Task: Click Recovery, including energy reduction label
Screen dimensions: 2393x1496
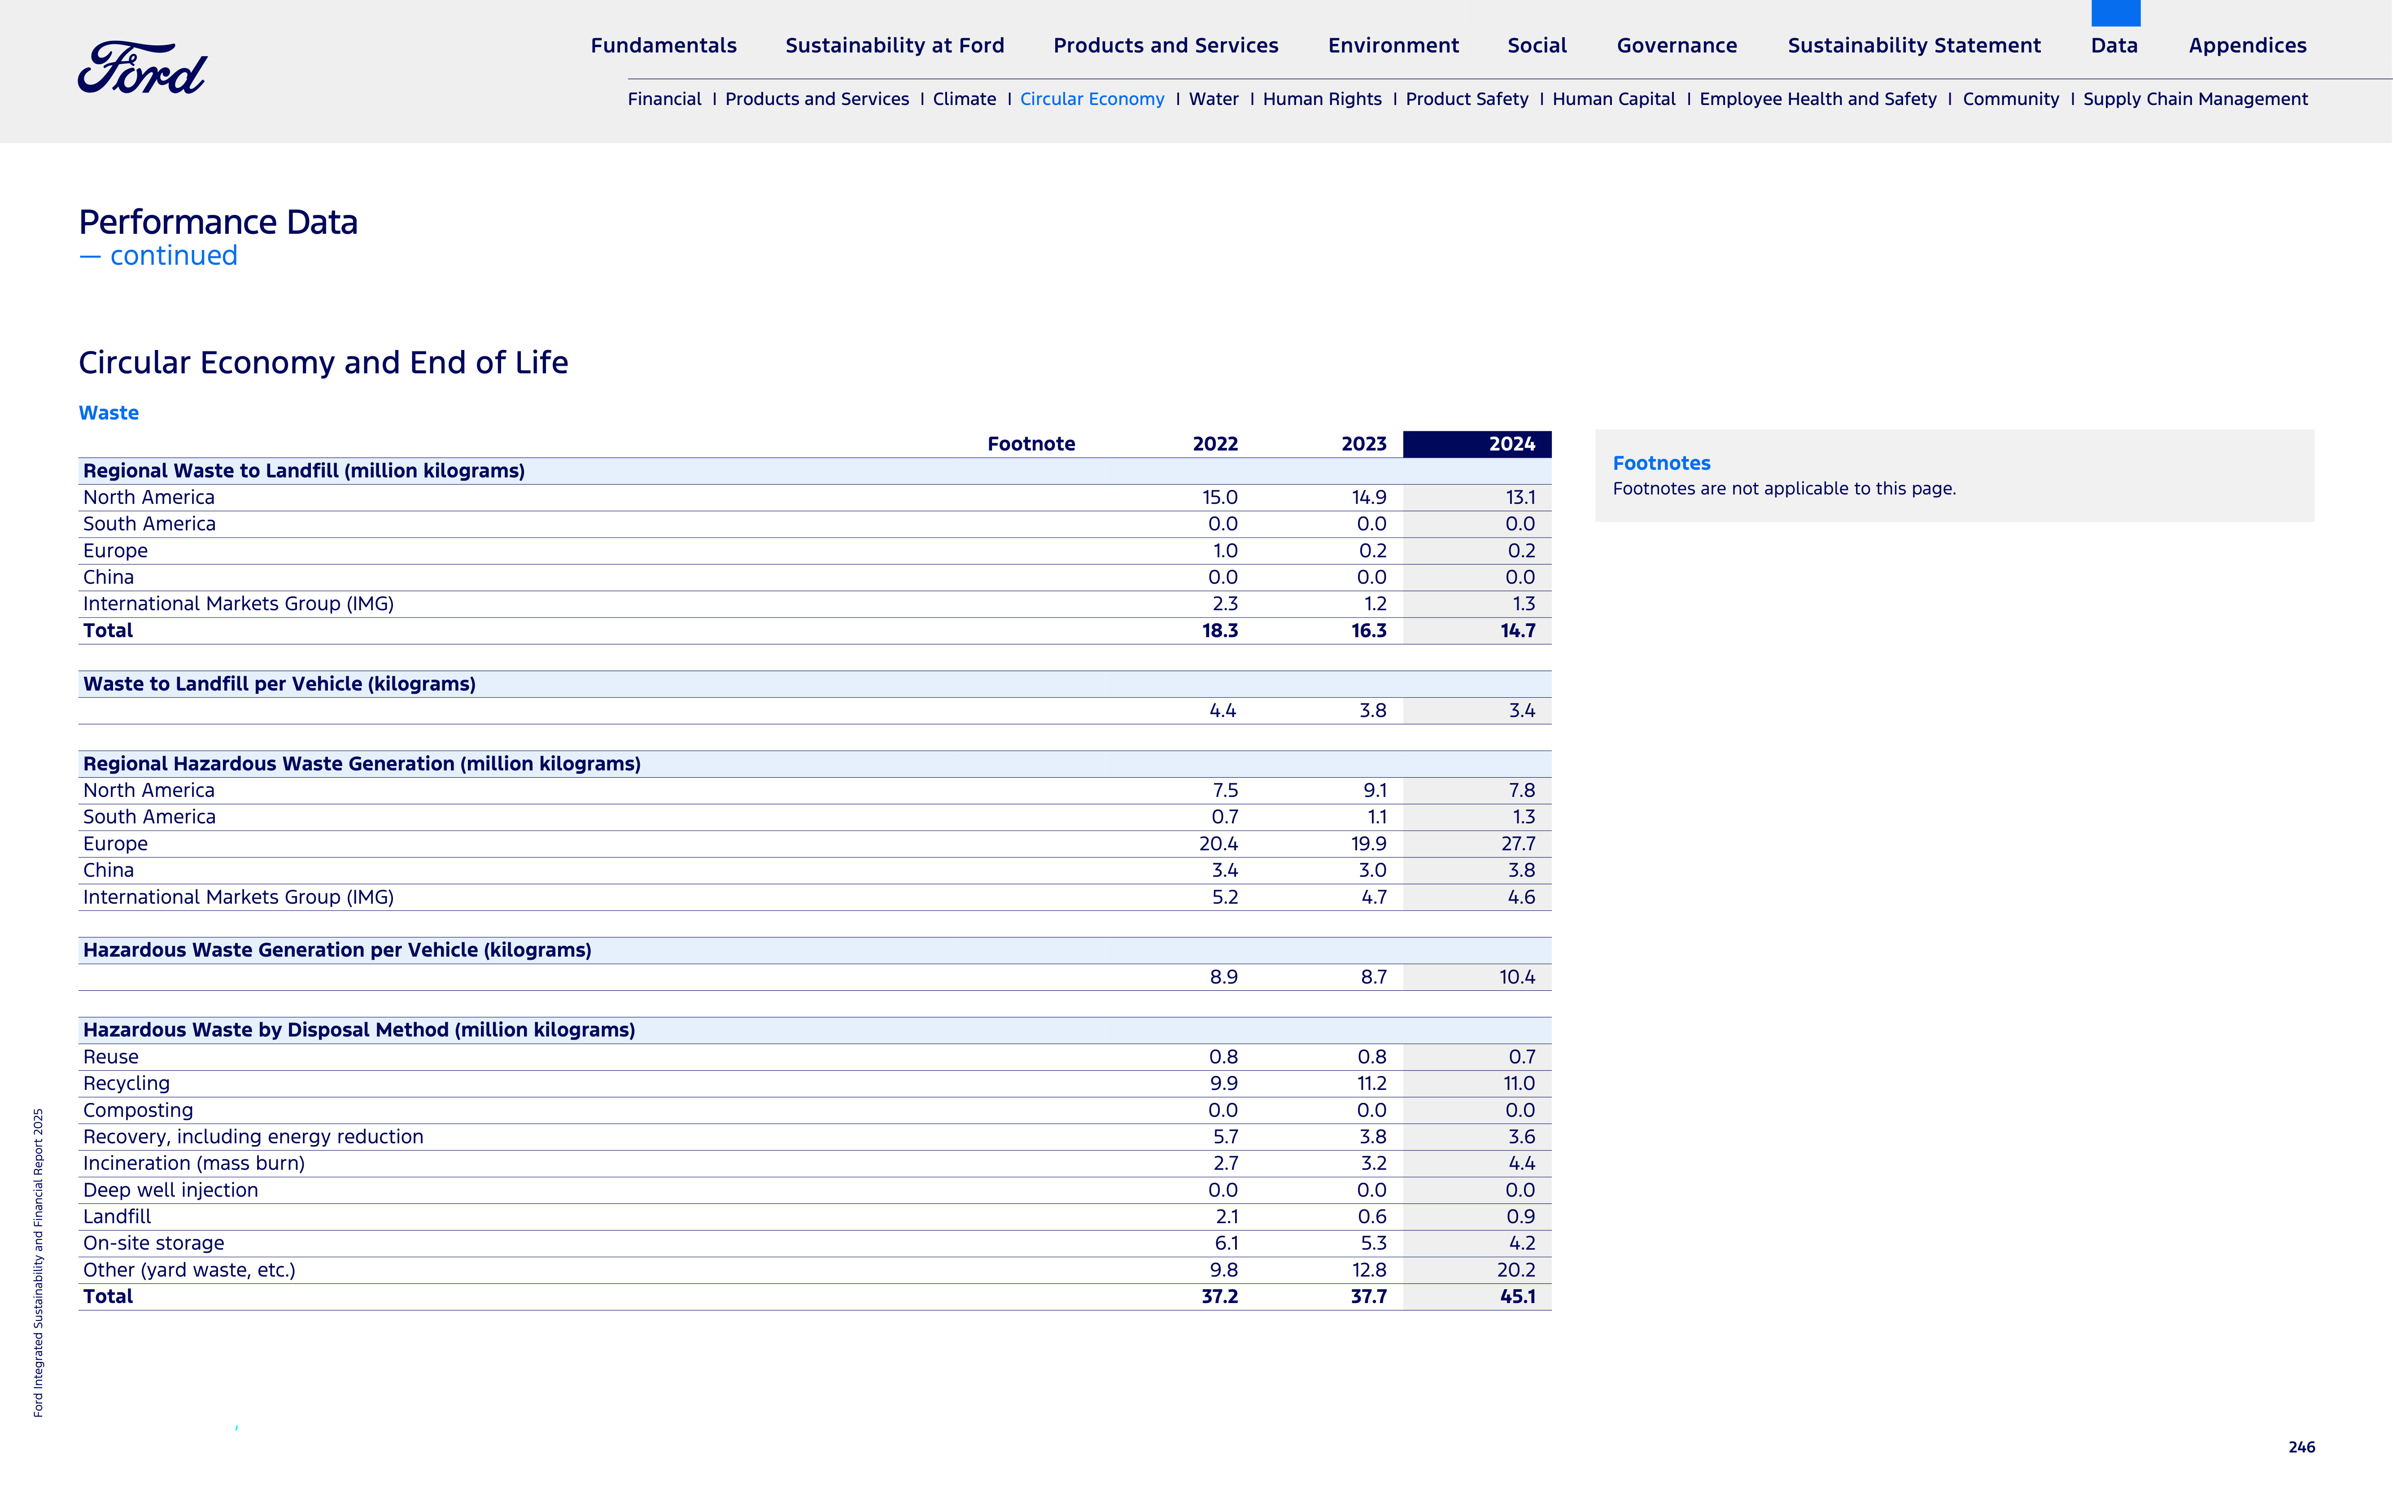Action: tap(253, 1138)
